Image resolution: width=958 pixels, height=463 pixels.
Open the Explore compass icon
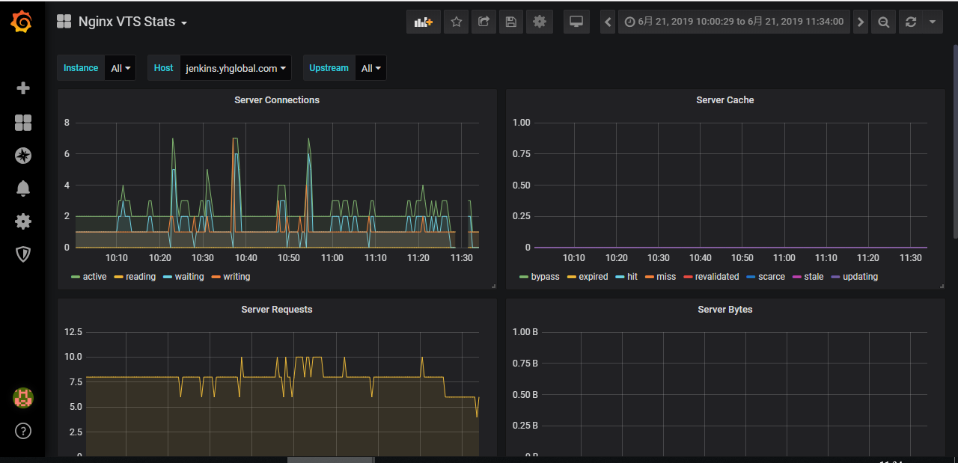click(23, 156)
